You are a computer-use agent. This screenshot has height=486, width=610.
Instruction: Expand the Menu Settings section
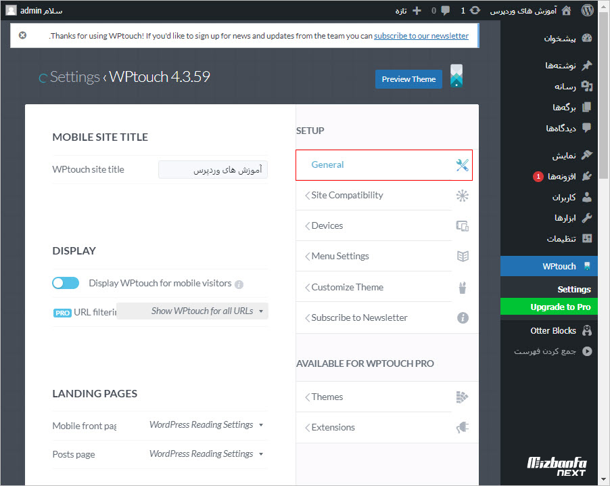click(x=373, y=257)
